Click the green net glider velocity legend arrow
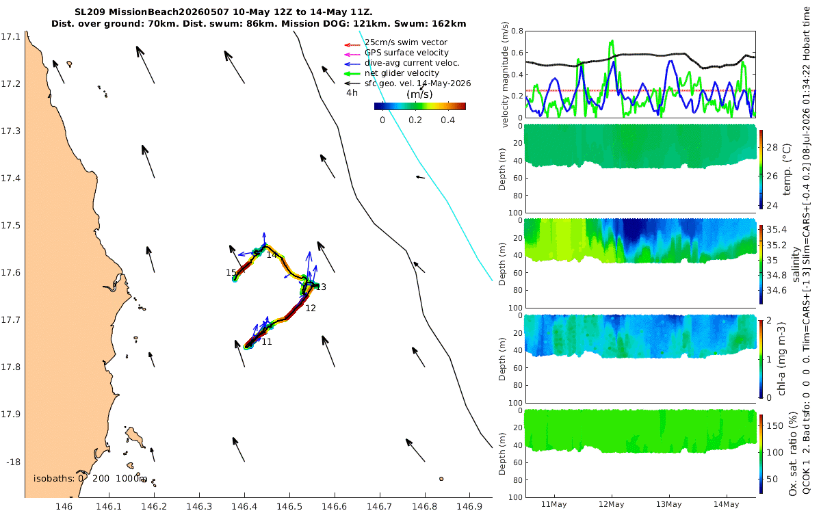Image resolution: width=821 pixels, height=513 pixels. pyautogui.click(x=352, y=73)
